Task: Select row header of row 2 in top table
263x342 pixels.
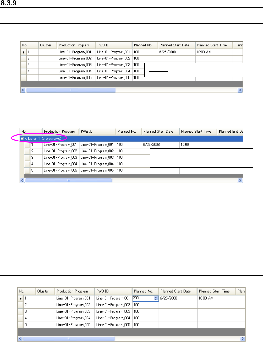Action: 23,59
